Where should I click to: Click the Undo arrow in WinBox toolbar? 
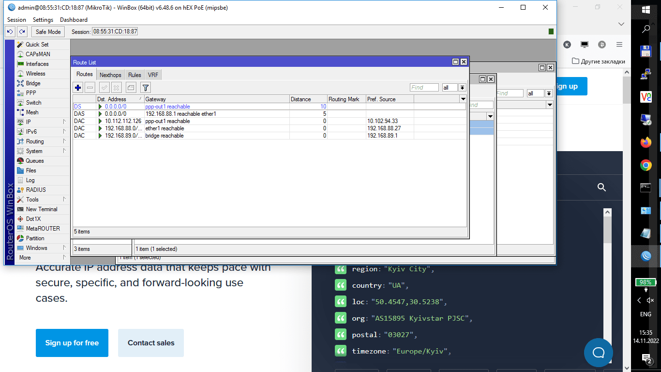(x=10, y=31)
